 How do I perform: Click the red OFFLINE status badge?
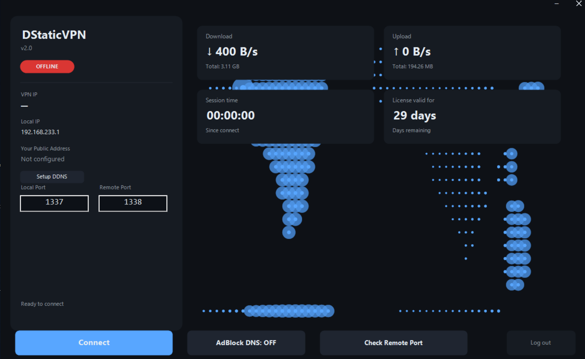[x=47, y=67]
